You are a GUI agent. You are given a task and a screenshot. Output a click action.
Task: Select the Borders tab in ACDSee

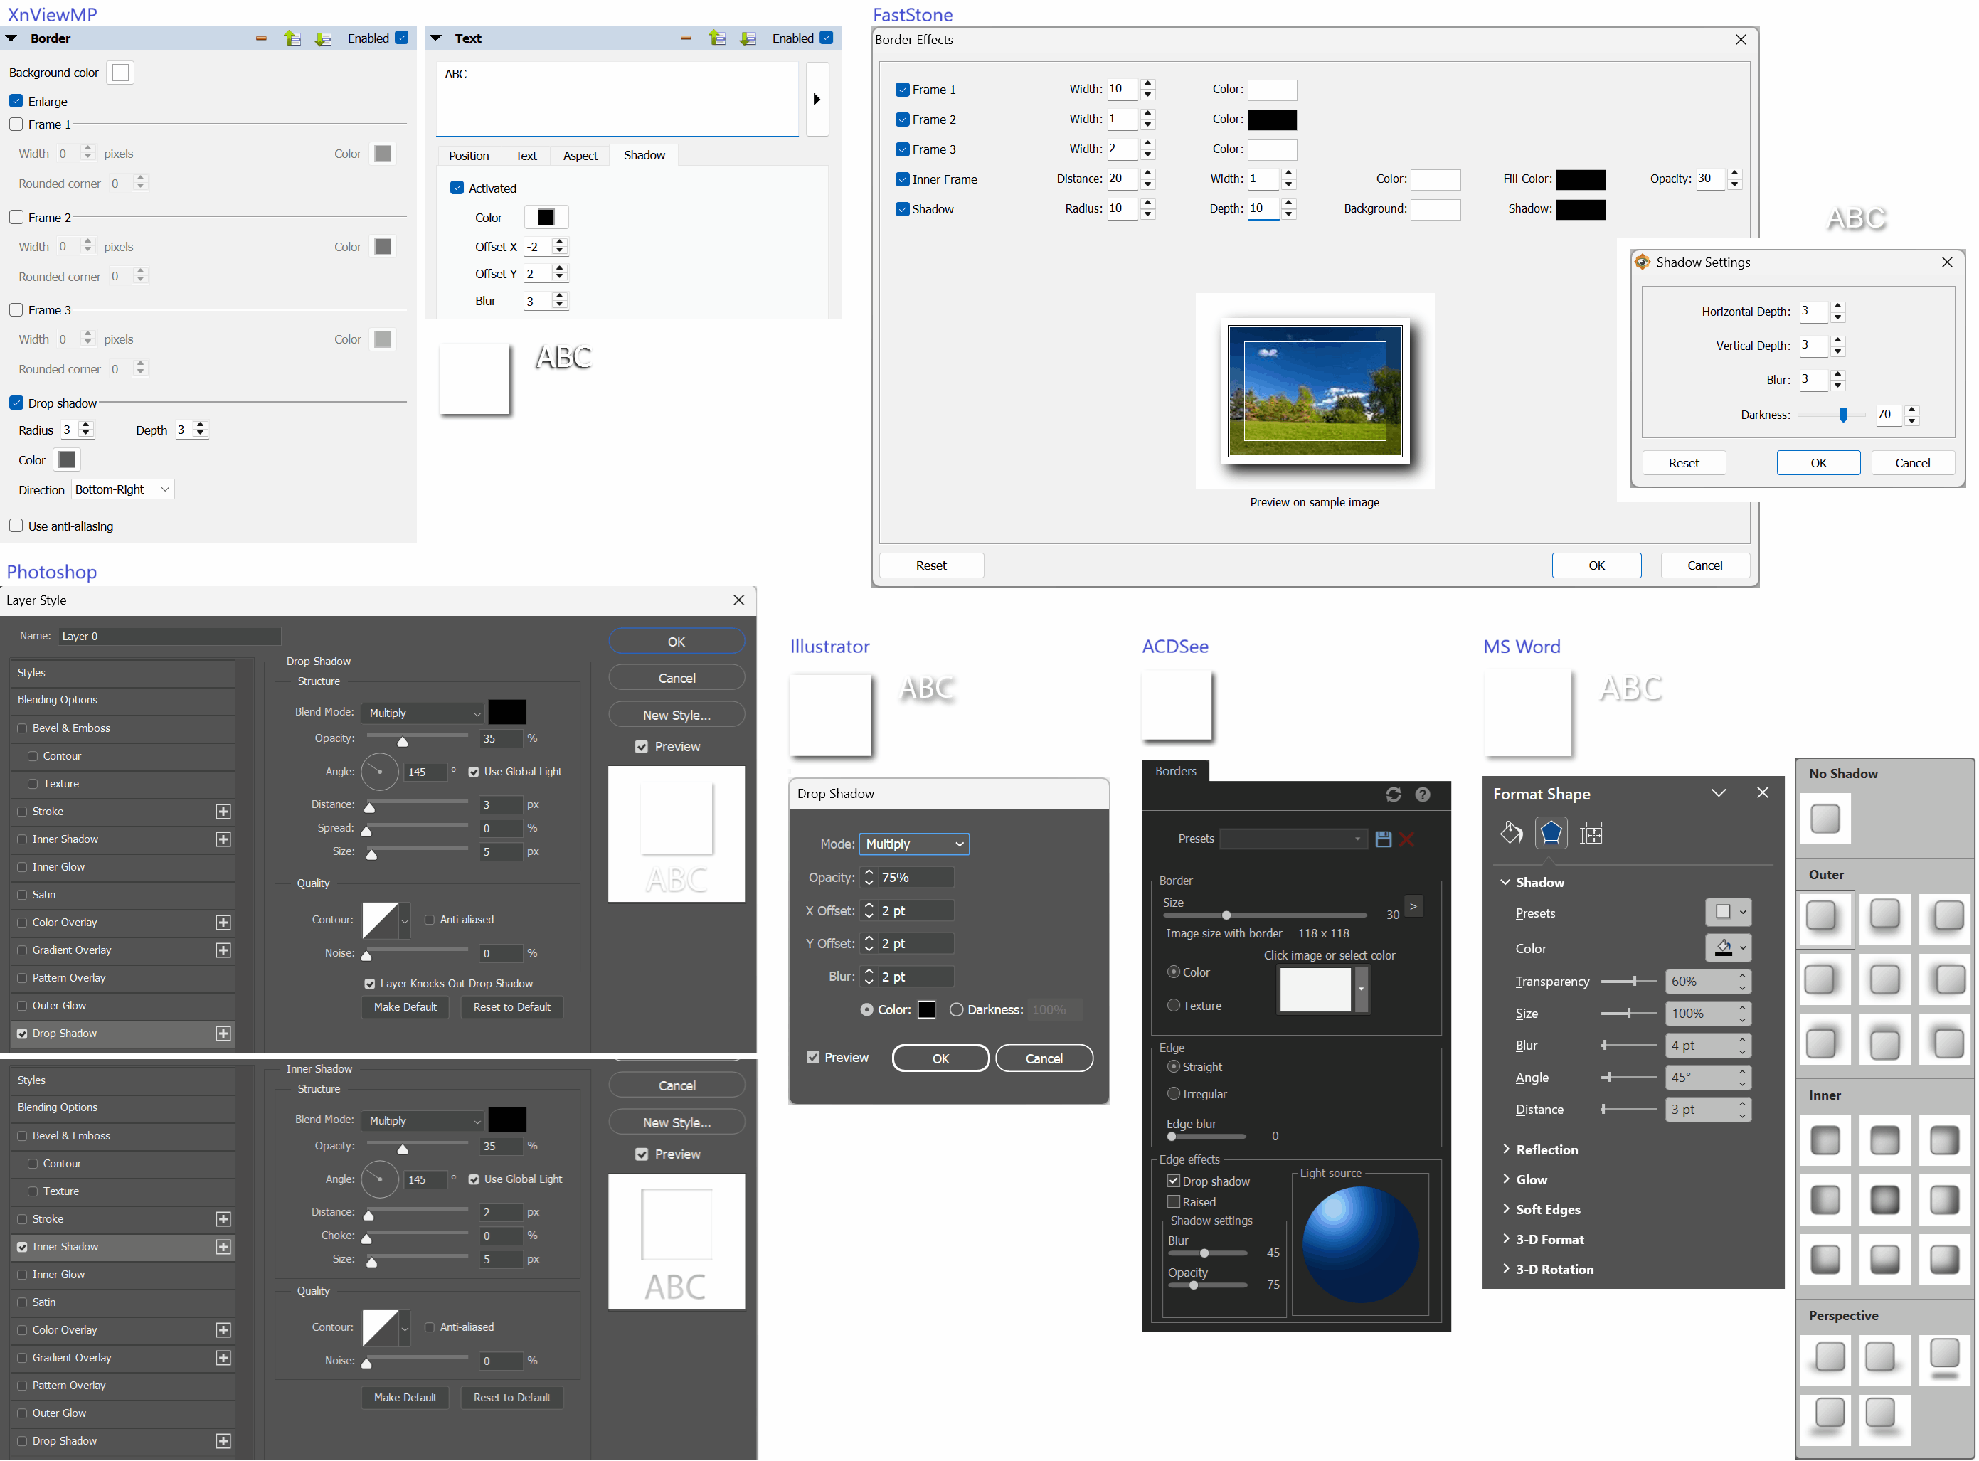point(1176,771)
